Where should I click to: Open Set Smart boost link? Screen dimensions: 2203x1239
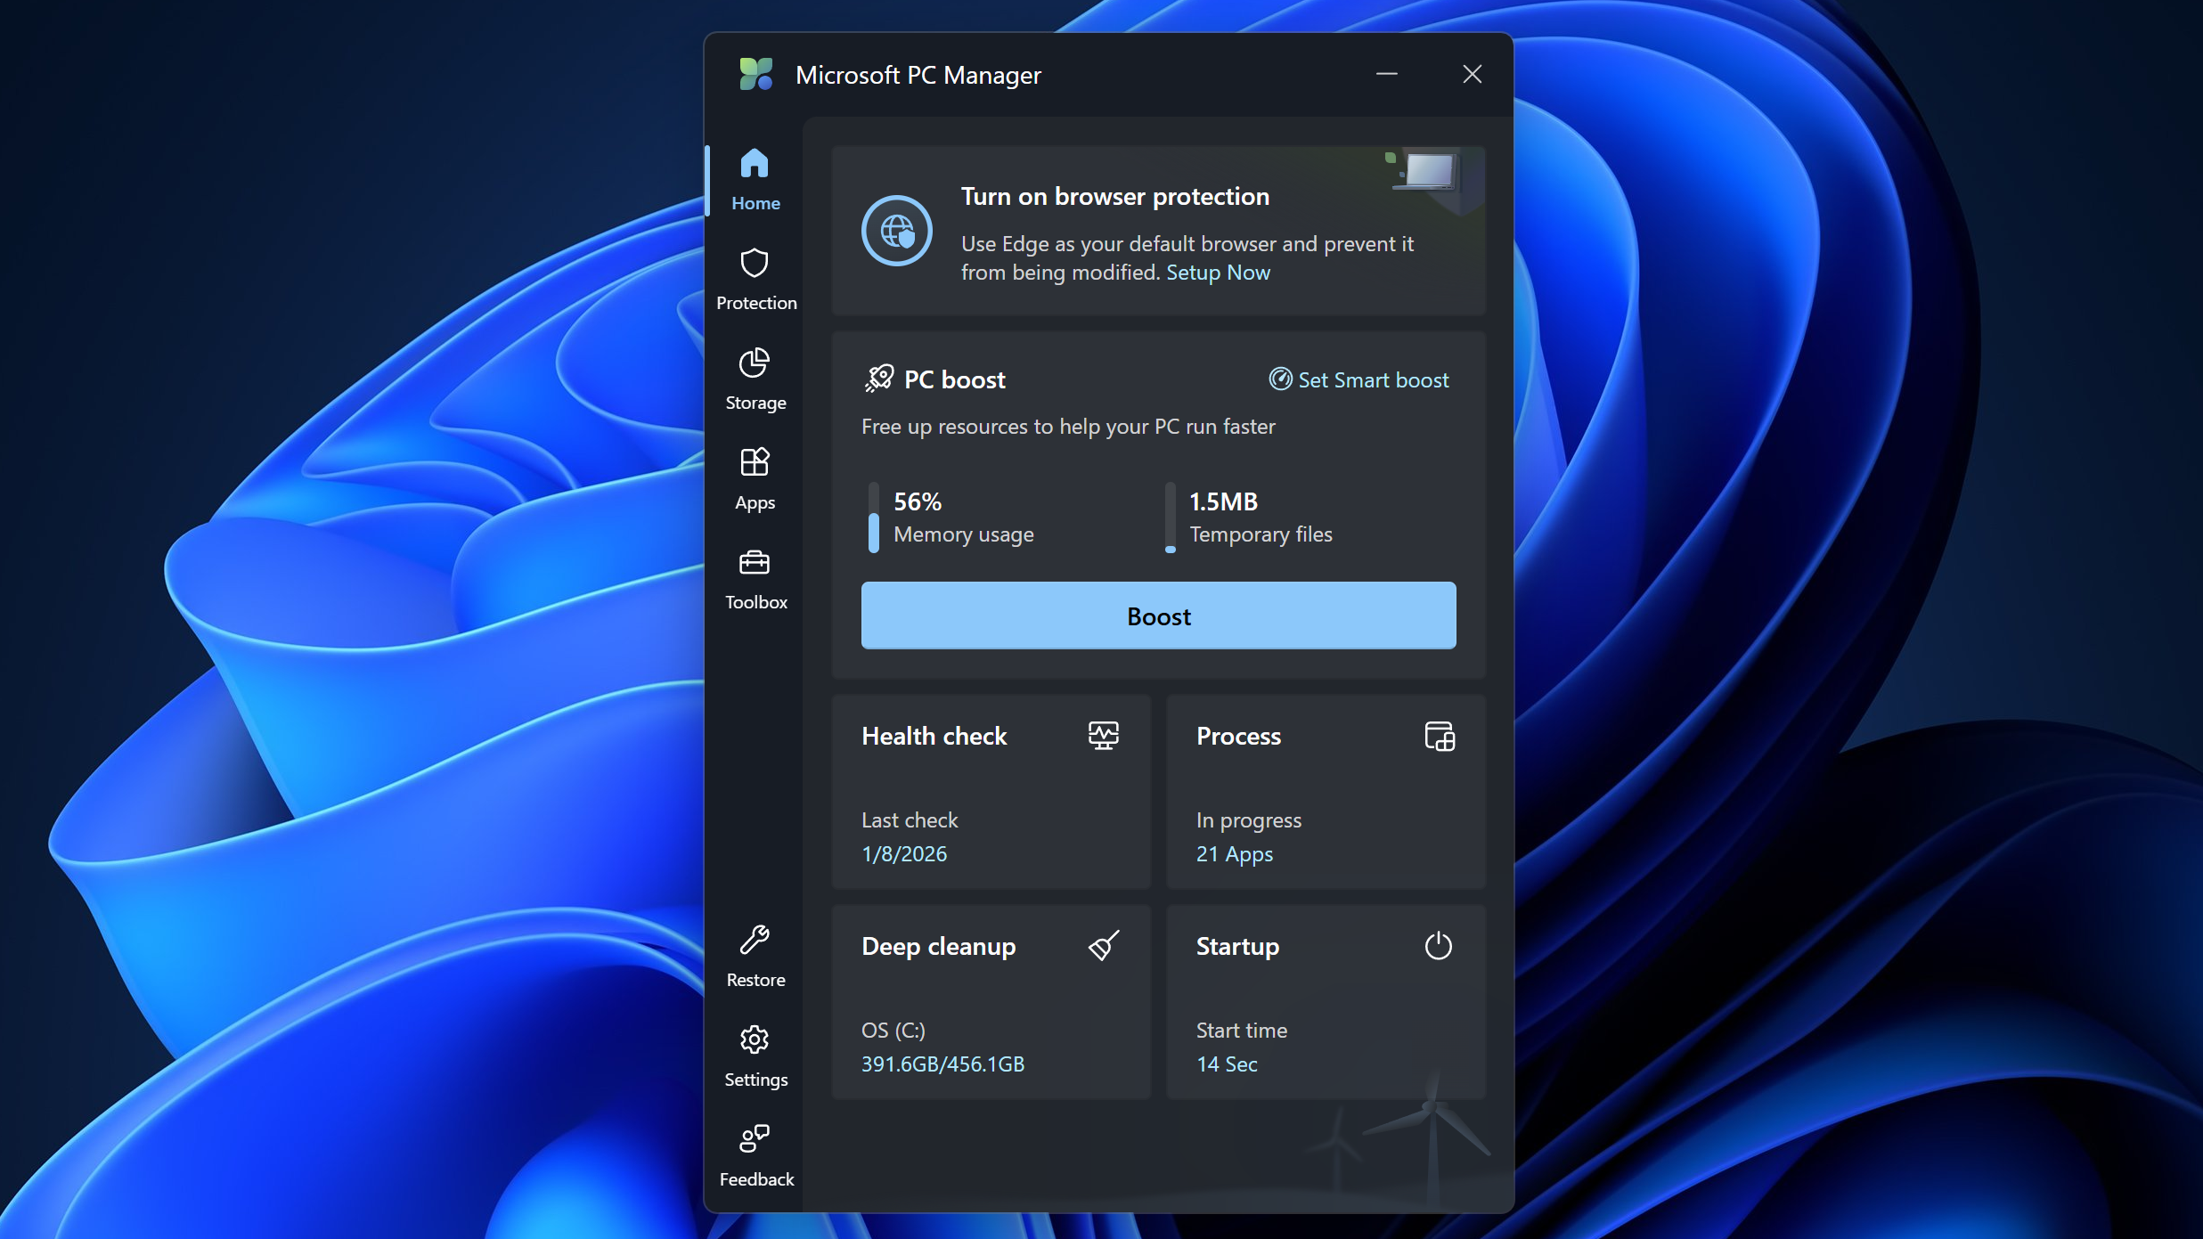(x=1359, y=380)
